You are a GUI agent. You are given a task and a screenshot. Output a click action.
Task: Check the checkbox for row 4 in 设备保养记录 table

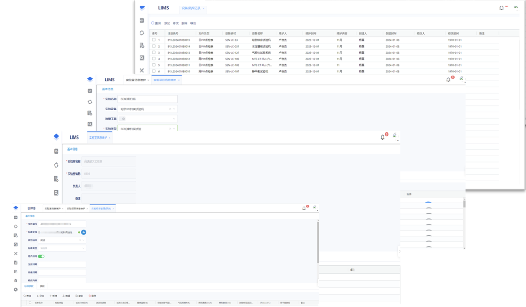pyautogui.click(x=154, y=59)
